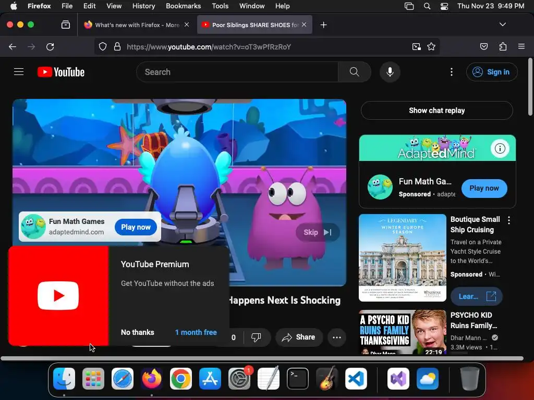
Task: Reload the current page
Action: (x=50, y=46)
